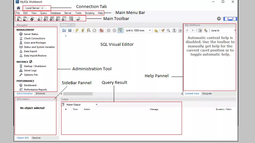Toggle the autocommit mode button
The width and height of the screenshot is (255, 143).
click(x=120, y=30)
